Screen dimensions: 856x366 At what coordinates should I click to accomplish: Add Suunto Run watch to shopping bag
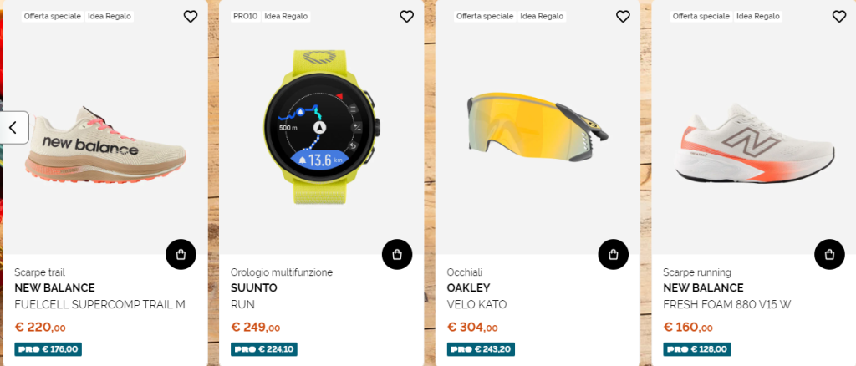[x=397, y=254]
